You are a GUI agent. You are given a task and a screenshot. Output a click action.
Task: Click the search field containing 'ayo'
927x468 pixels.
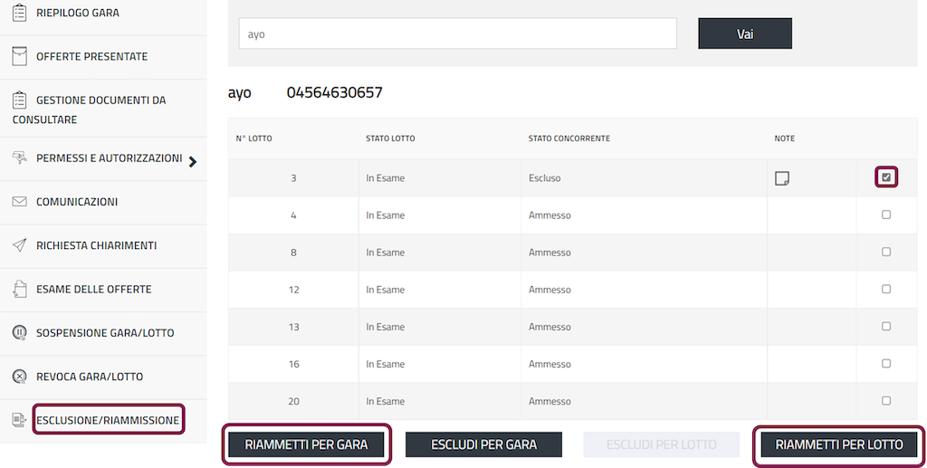[x=457, y=34]
